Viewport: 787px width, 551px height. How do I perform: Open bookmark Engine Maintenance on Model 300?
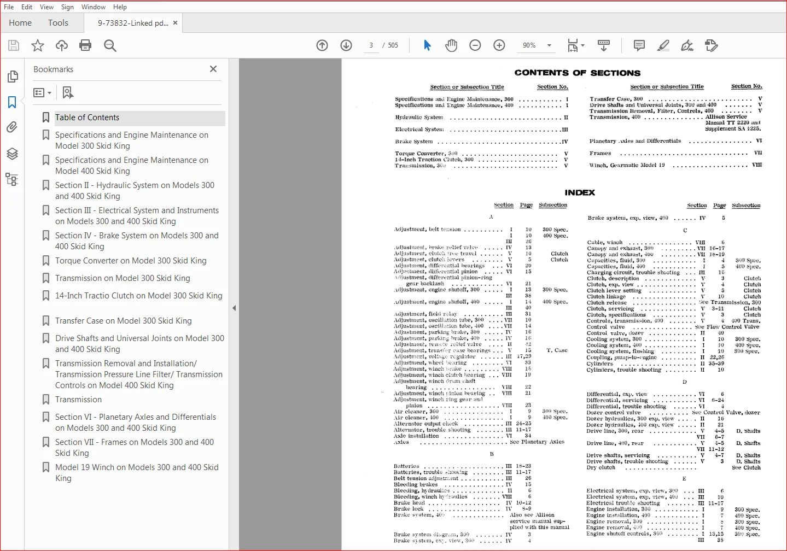[132, 140]
